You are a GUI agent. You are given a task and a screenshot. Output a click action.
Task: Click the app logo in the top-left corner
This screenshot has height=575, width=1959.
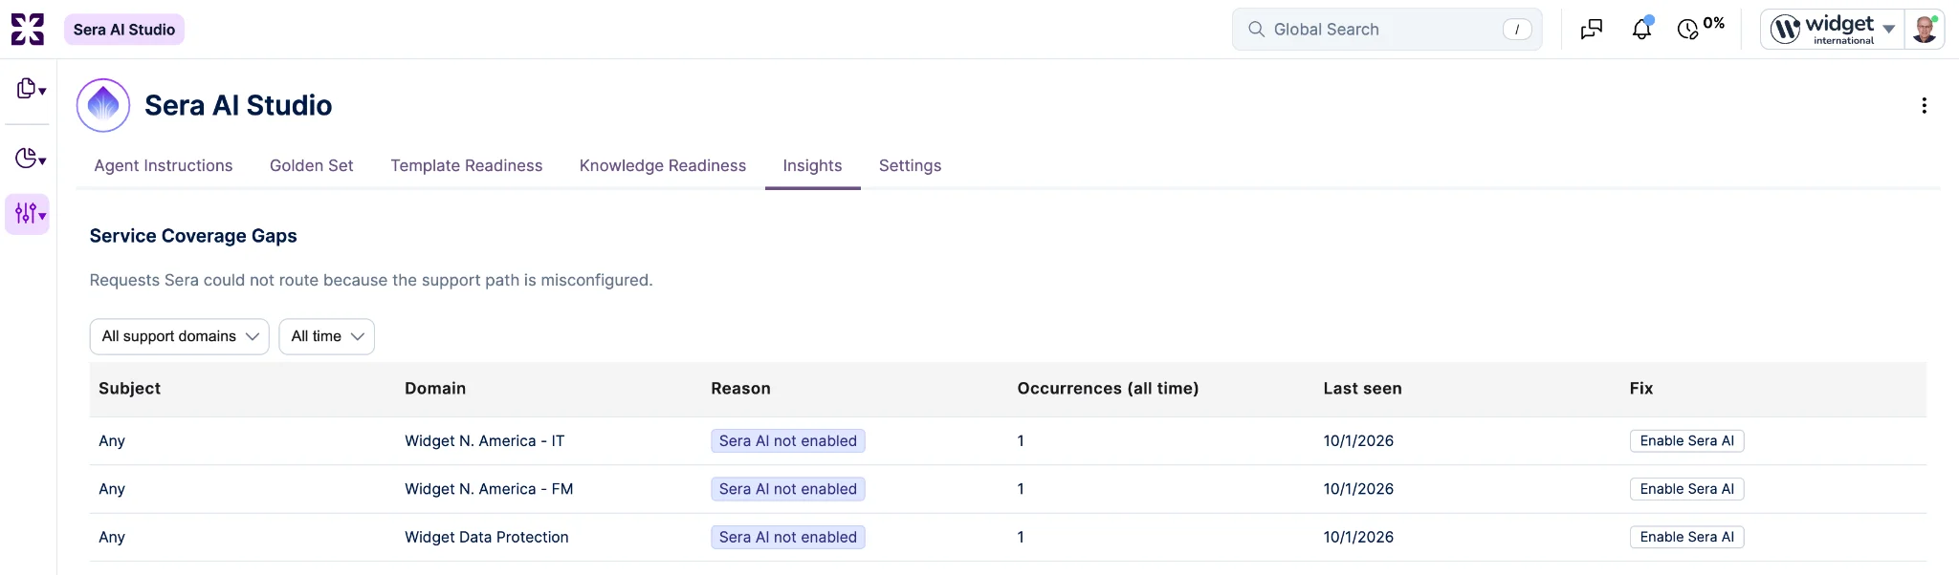point(28,30)
